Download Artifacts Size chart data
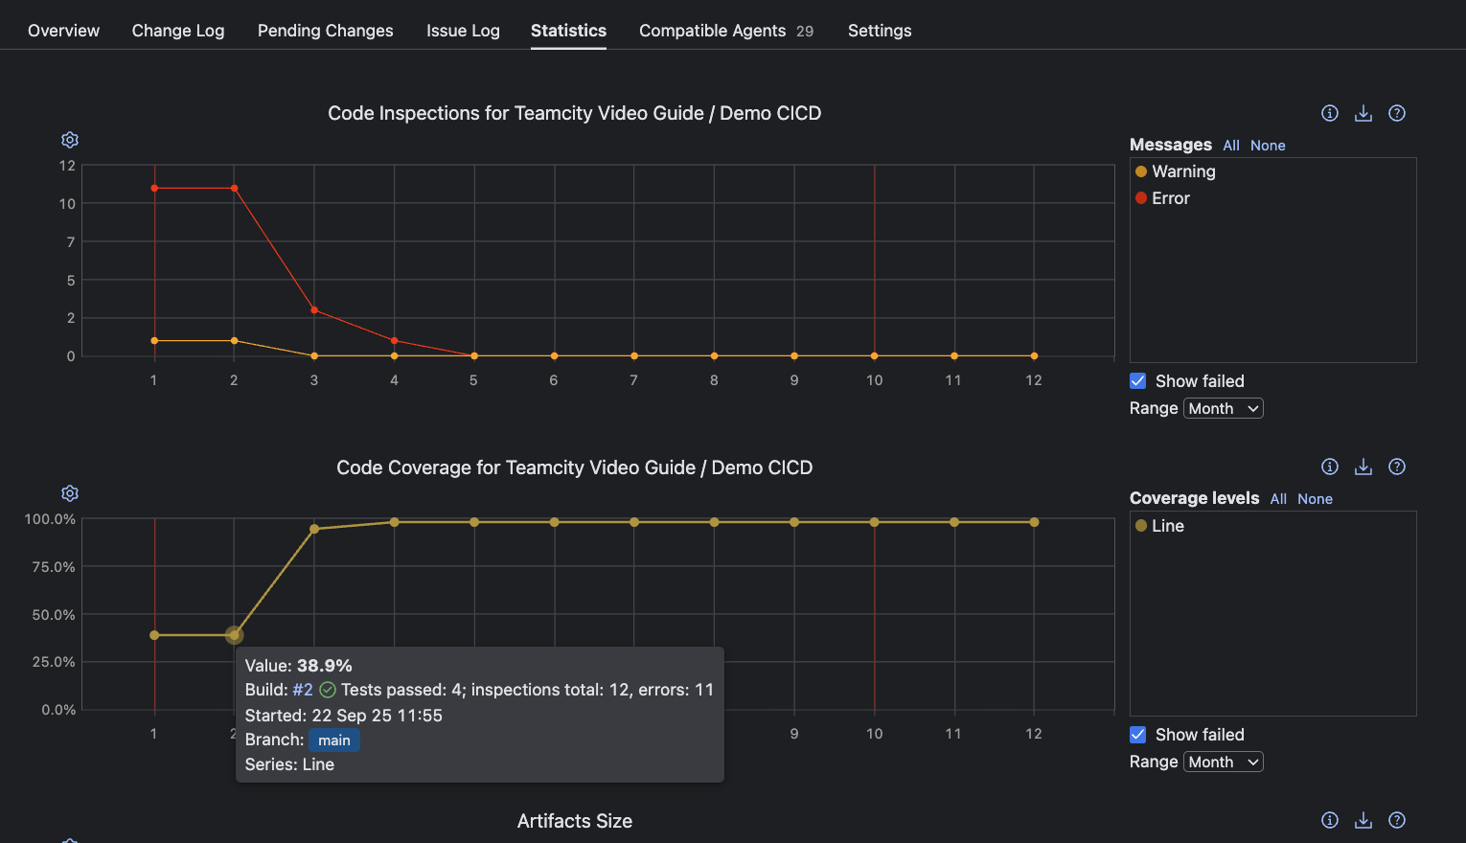 tap(1363, 820)
